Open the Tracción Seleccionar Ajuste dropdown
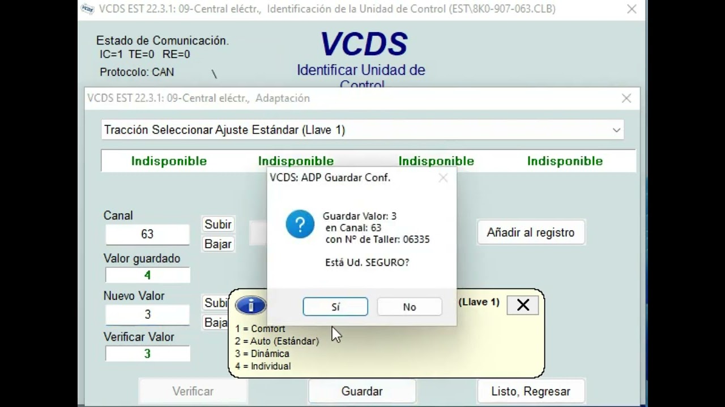Viewport: 725px width, 407px height. coord(363,130)
